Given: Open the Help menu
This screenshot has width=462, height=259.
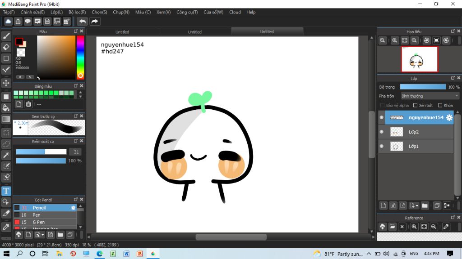Looking at the screenshot, I should (251, 12).
